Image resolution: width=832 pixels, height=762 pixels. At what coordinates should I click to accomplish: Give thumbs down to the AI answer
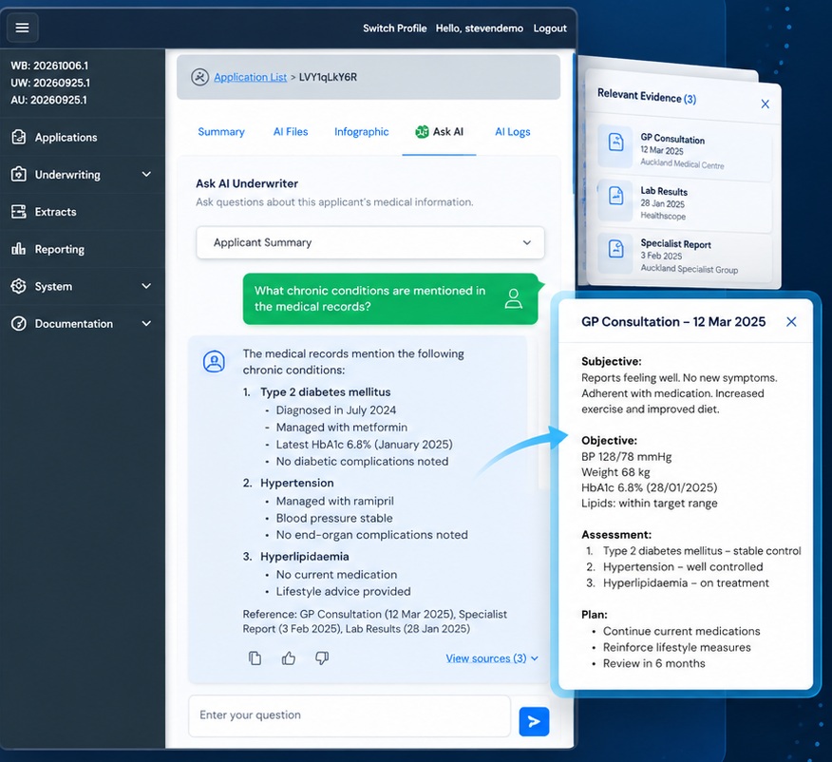(322, 658)
